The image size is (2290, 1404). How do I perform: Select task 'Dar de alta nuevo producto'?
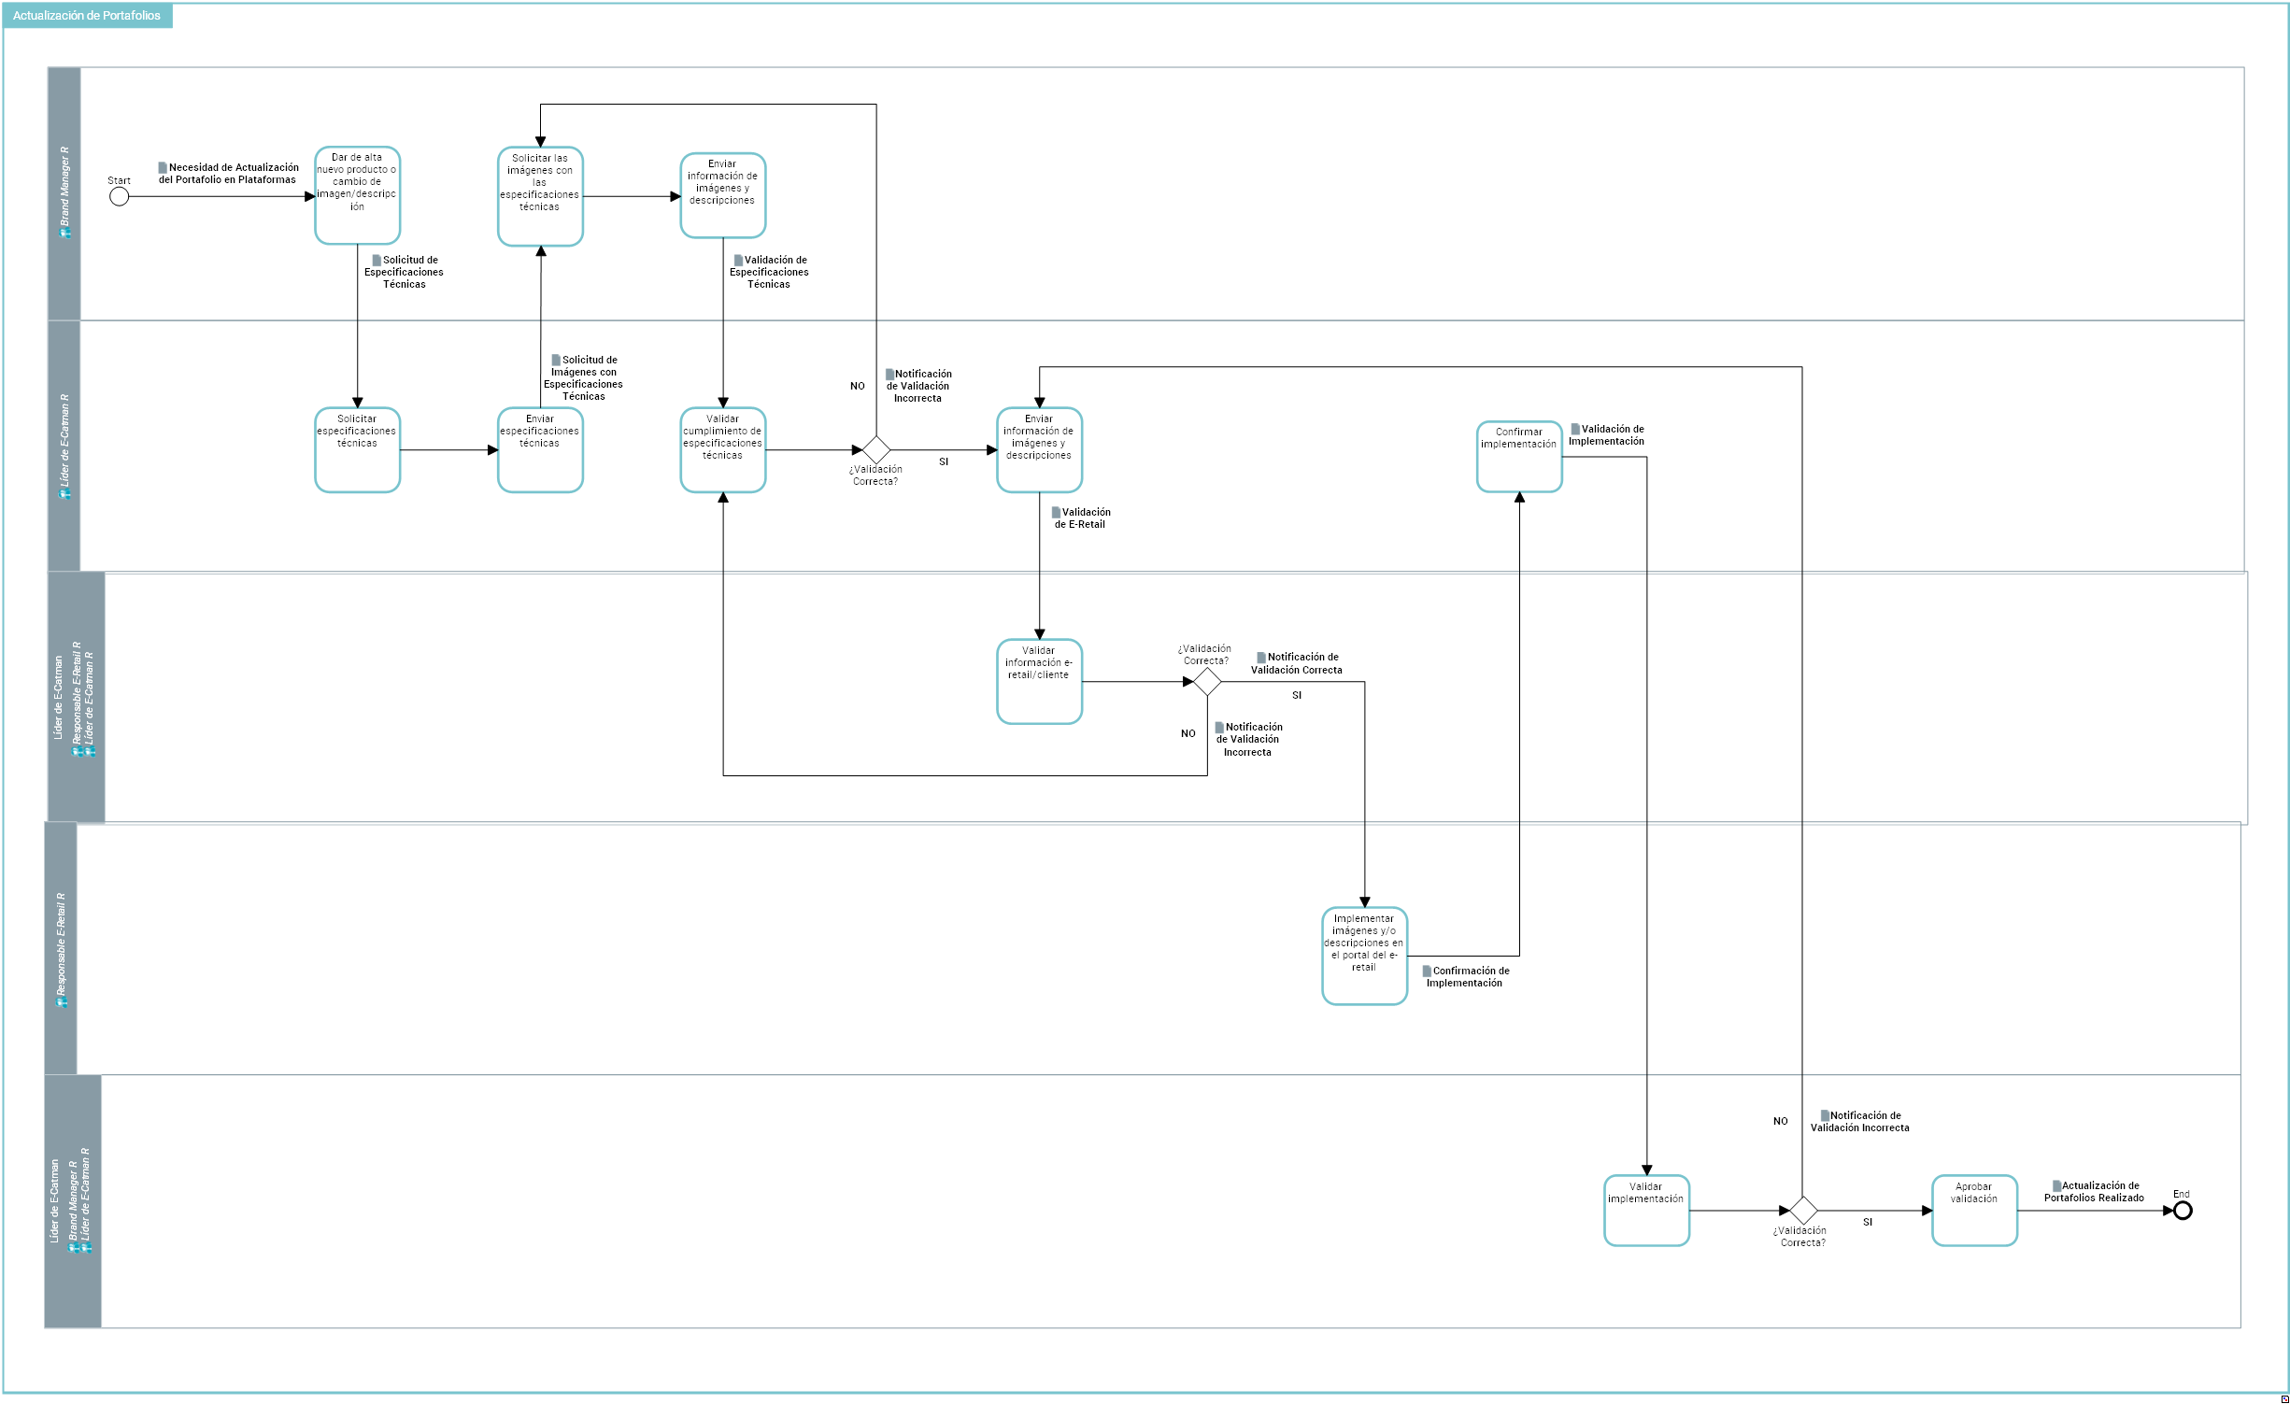(358, 195)
